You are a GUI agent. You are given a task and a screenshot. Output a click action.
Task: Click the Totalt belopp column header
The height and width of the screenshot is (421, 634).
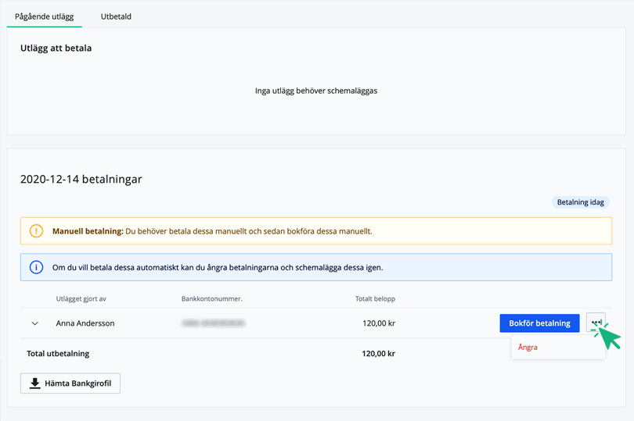pyautogui.click(x=375, y=298)
